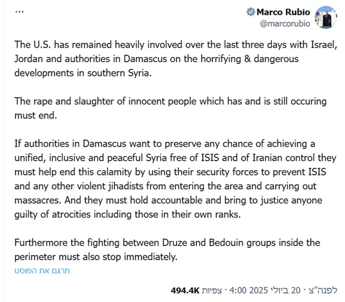Click the verified badge beside Marco Rubio

(251, 12)
